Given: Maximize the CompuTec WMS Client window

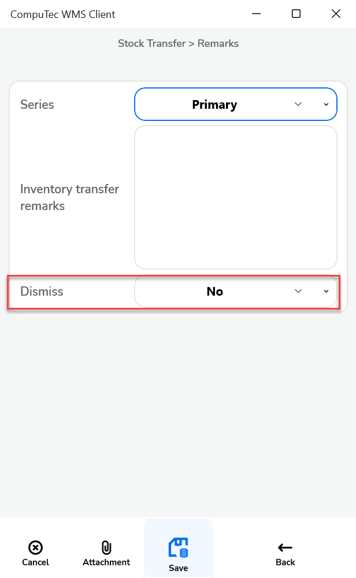Looking at the screenshot, I should tap(296, 14).
